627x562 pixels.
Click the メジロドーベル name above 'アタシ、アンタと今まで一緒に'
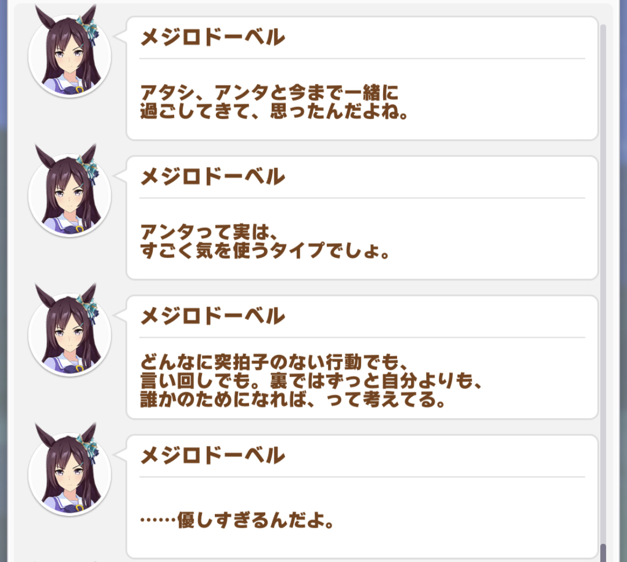tap(213, 37)
